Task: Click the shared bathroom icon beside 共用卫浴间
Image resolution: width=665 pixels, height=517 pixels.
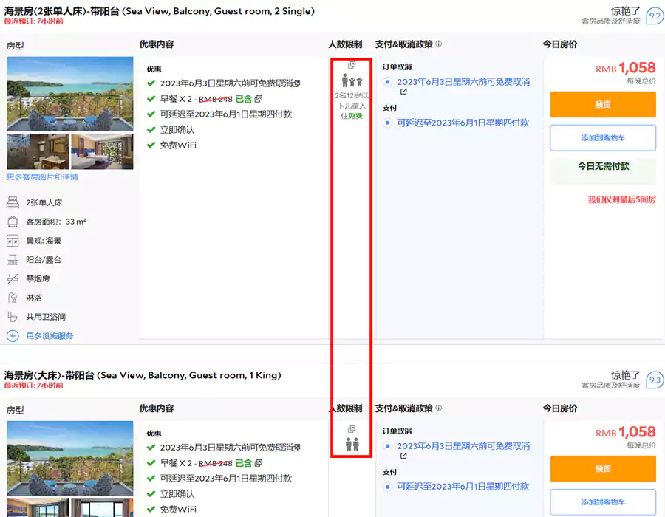Action: click(13, 315)
